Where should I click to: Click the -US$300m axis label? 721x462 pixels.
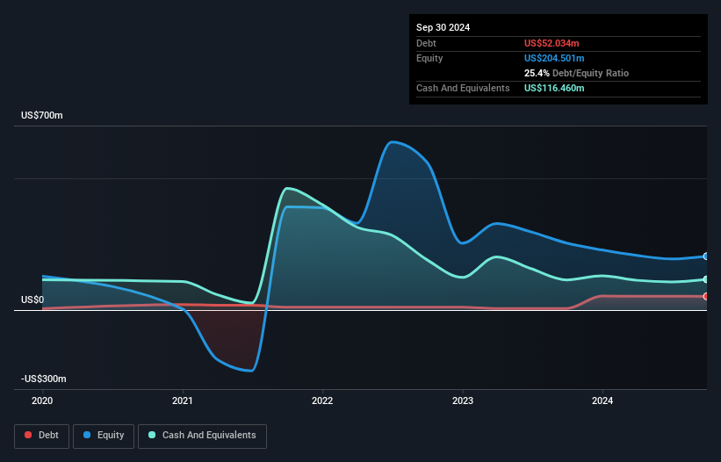pyautogui.click(x=44, y=379)
